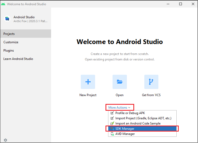The image size is (198, 143).
Task: Select the Projects tab in the sidebar
Action: [26, 34]
